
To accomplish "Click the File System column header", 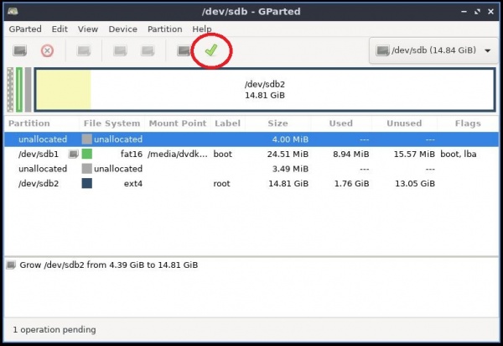I will pos(112,123).
